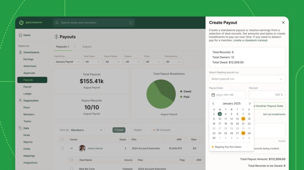
Task: Open the Deal Dates filter dropdown
Action: click(93, 62)
